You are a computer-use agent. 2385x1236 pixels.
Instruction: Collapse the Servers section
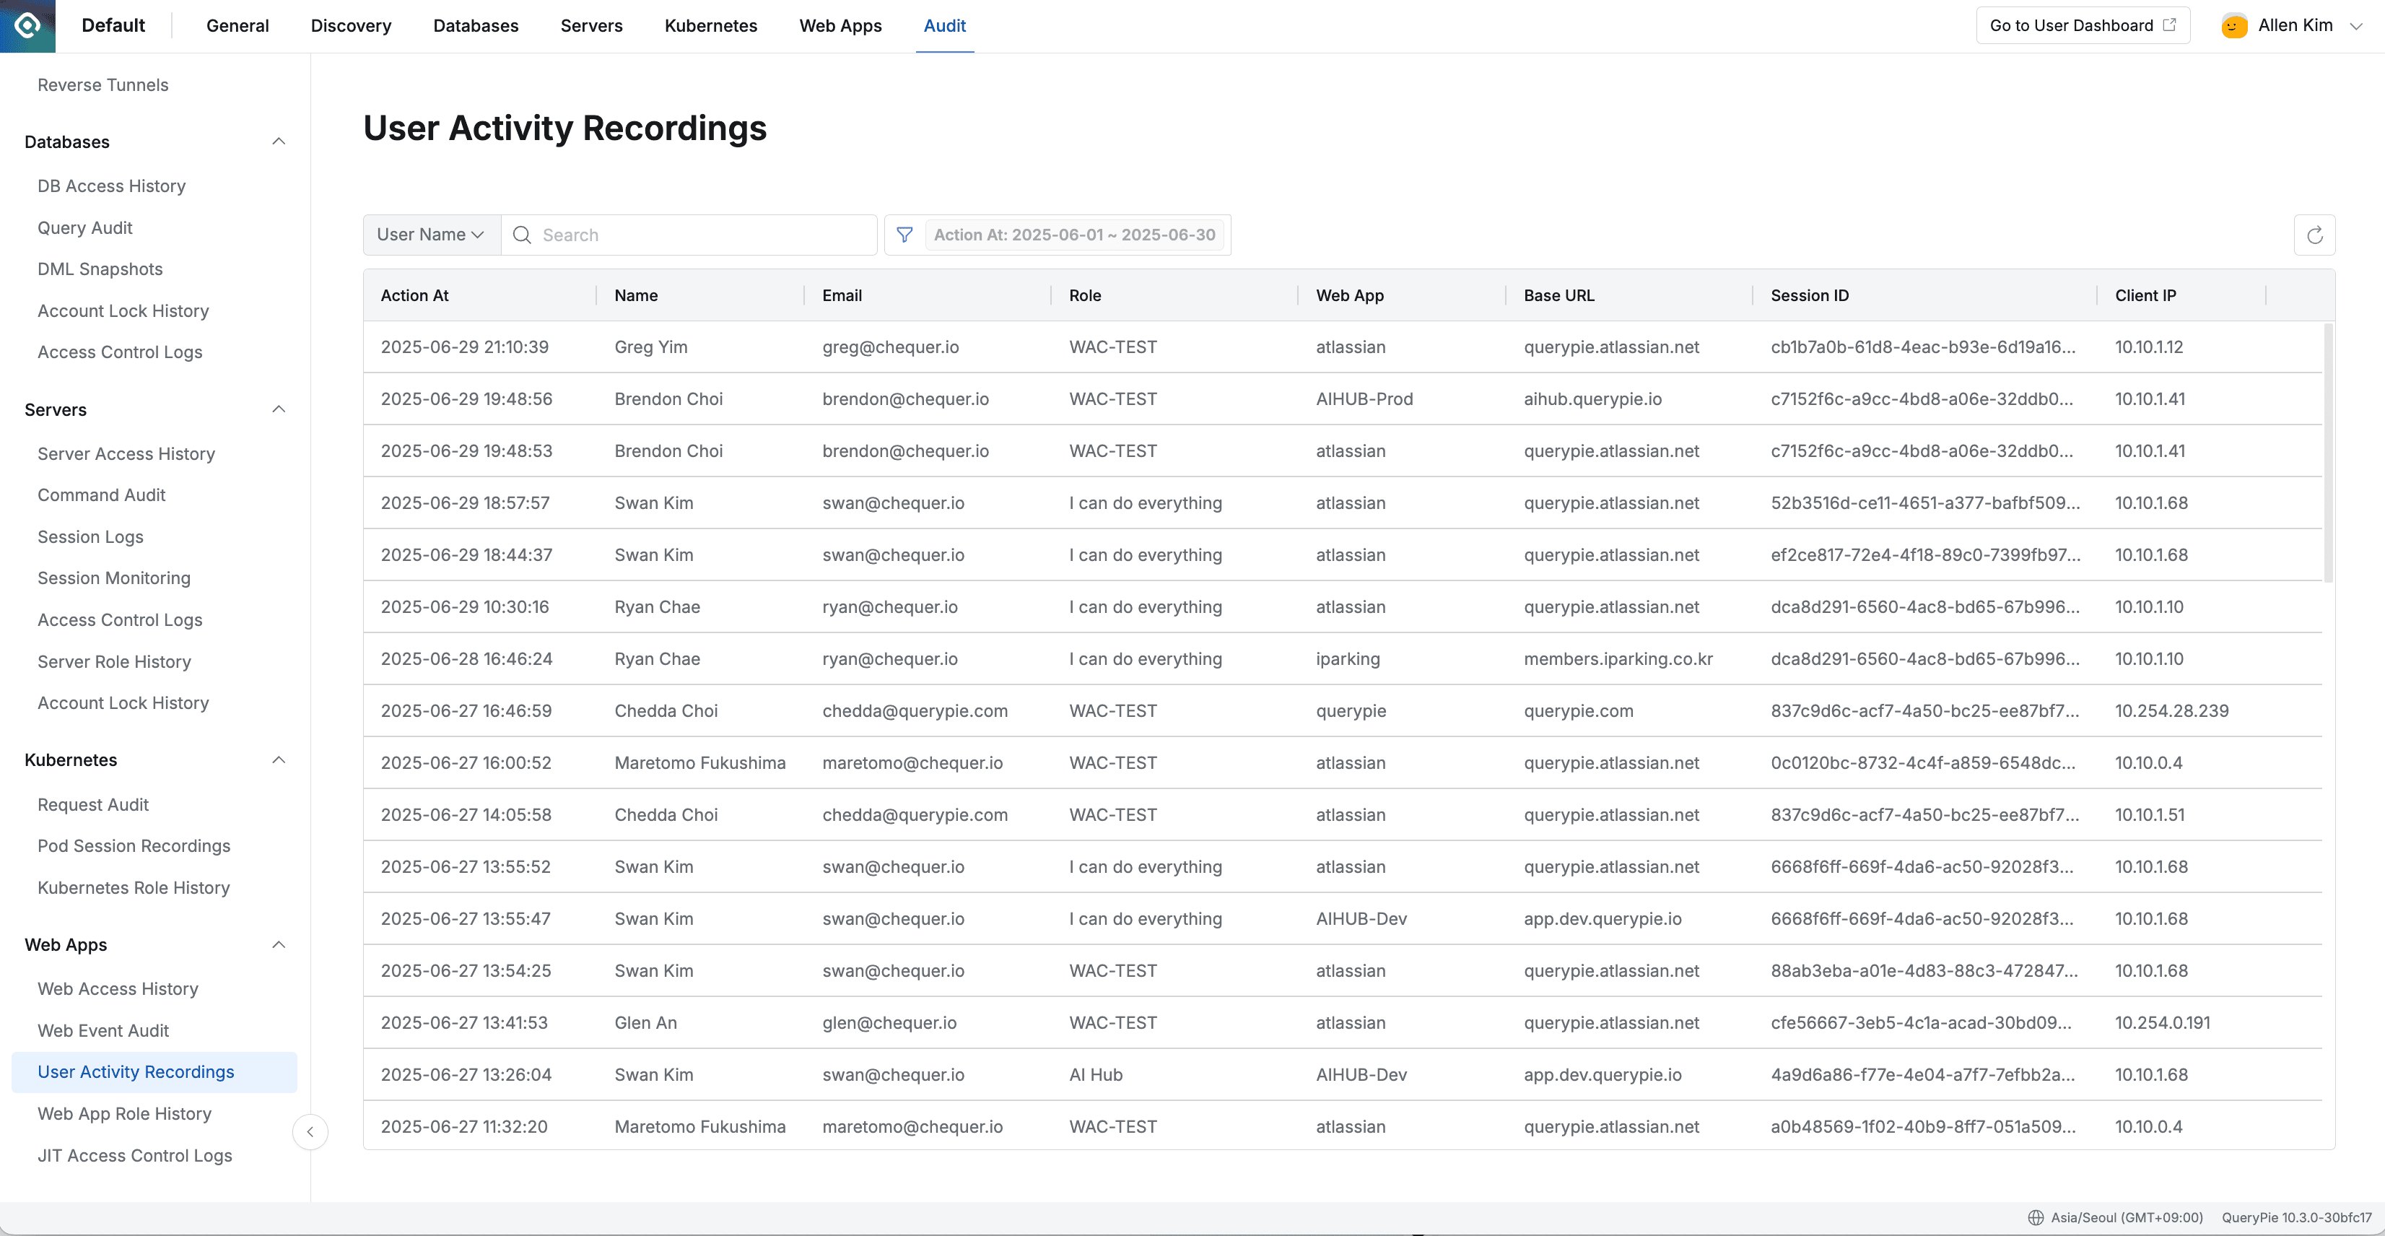coord(279,409)
